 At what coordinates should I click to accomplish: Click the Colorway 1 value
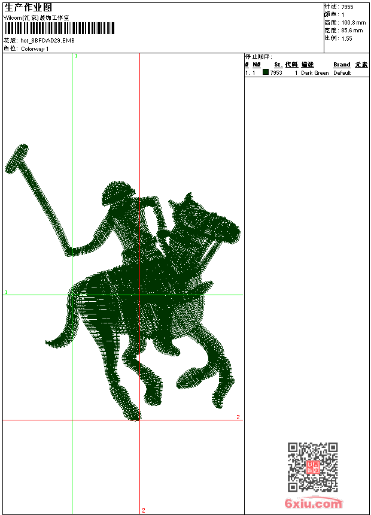35,49
